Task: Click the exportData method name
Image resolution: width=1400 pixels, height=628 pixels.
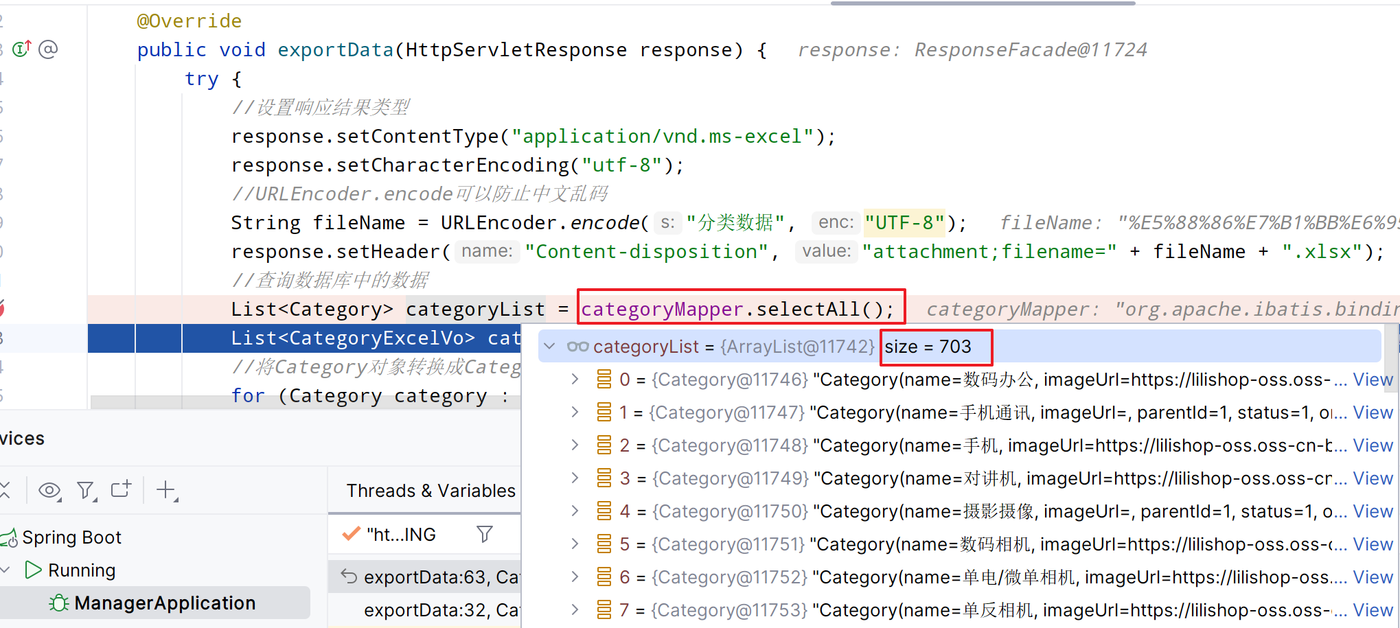Action: [335, 49]
